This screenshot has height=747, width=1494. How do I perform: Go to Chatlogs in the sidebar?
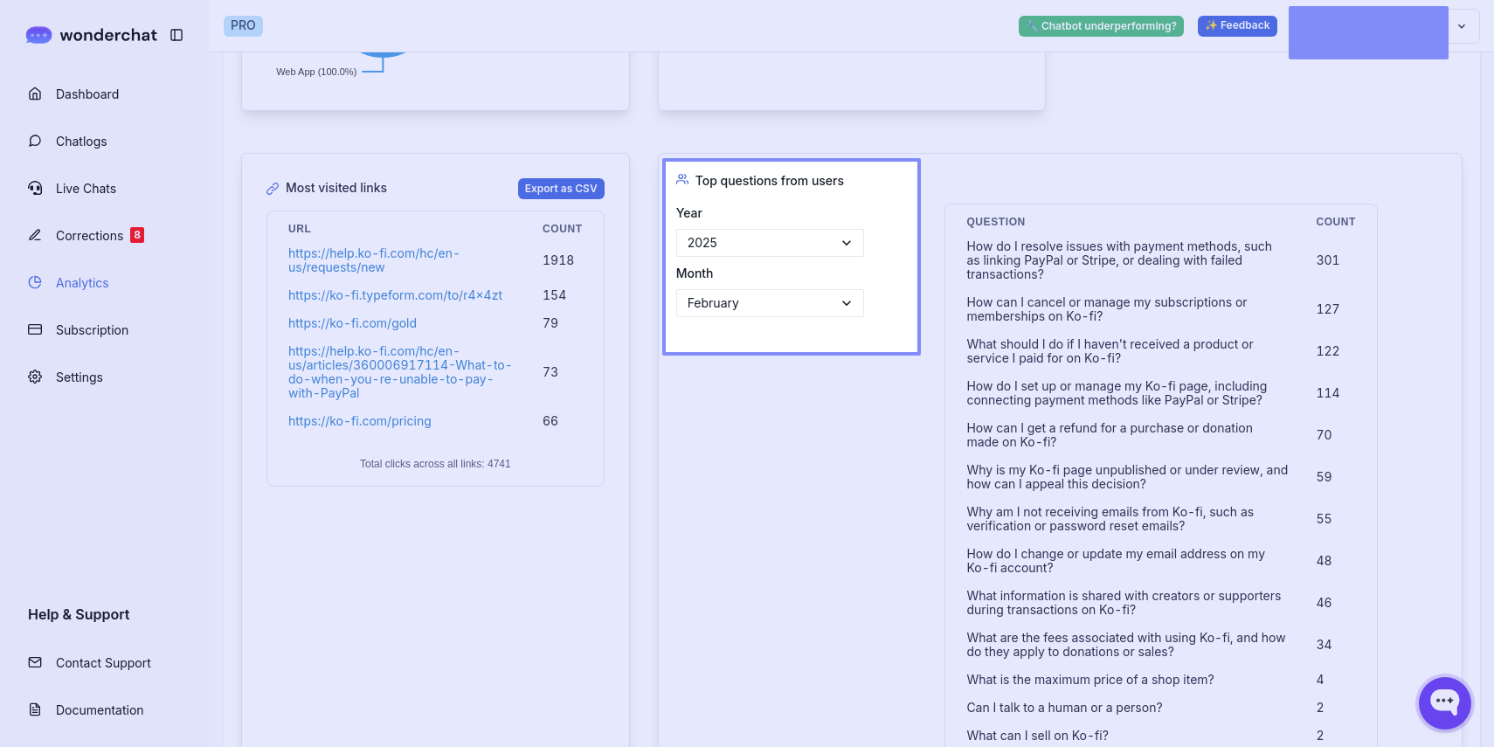[81, 142]
